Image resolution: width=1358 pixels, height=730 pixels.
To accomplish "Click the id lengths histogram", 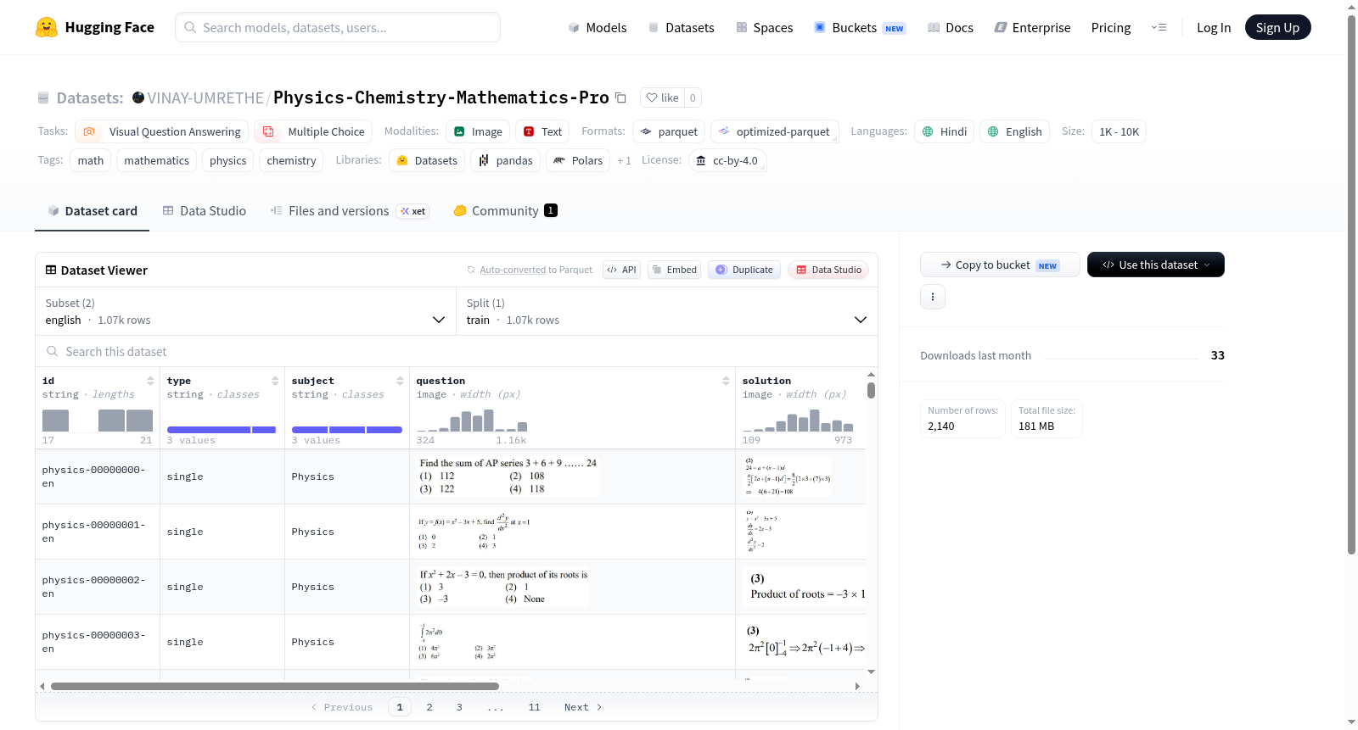I will point(98,420).
